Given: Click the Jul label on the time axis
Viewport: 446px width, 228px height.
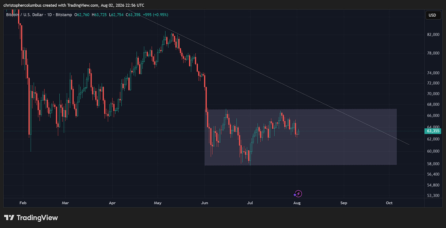Looking at the screenshot, I should coord(250,203).
